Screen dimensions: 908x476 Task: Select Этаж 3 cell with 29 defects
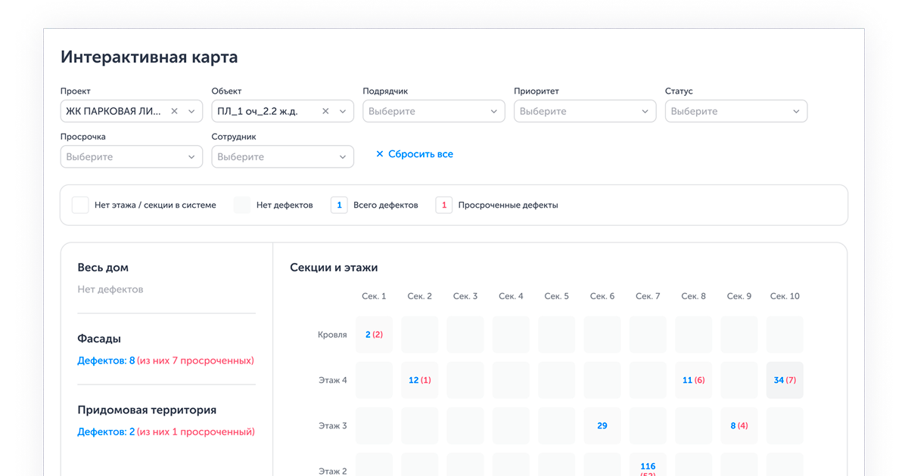[602, 426]
